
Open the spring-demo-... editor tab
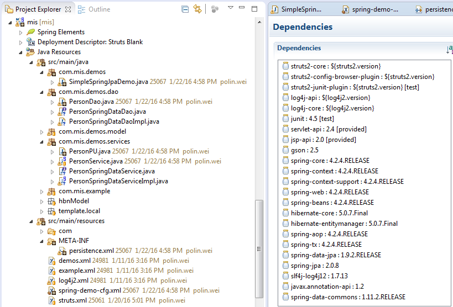(370, 9)
